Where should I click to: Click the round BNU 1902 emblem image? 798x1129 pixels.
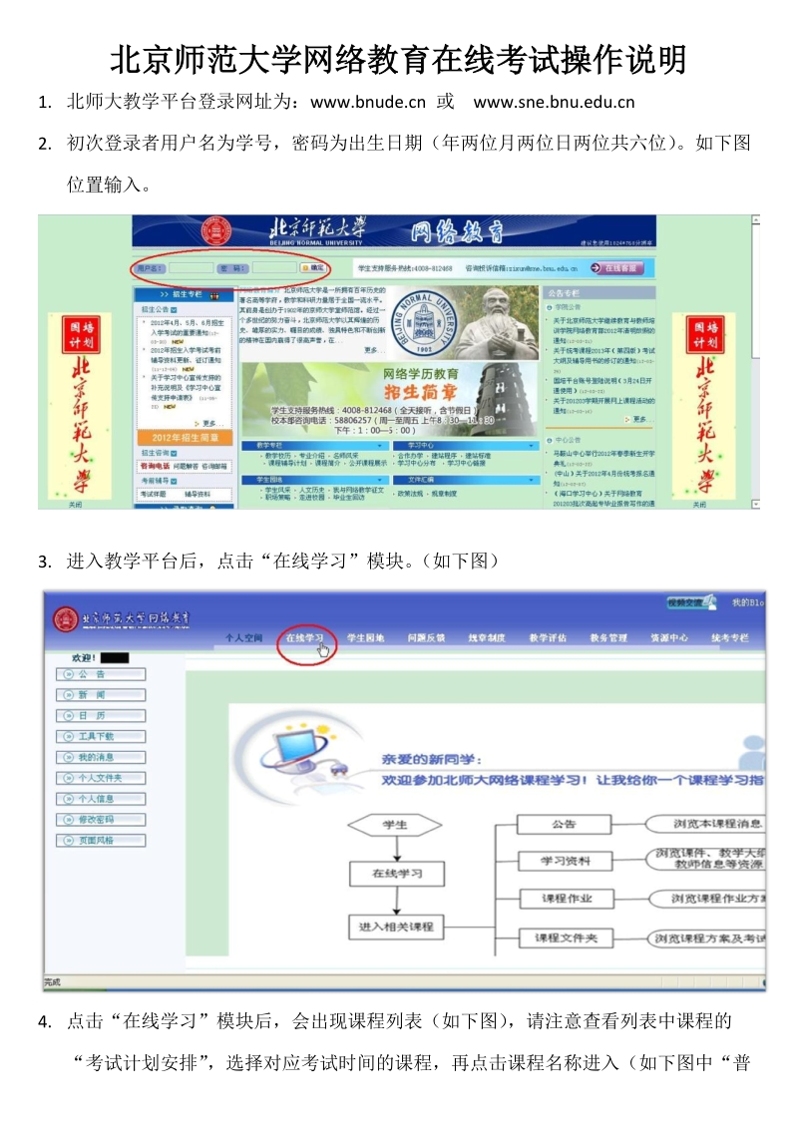tap(424, 322)
